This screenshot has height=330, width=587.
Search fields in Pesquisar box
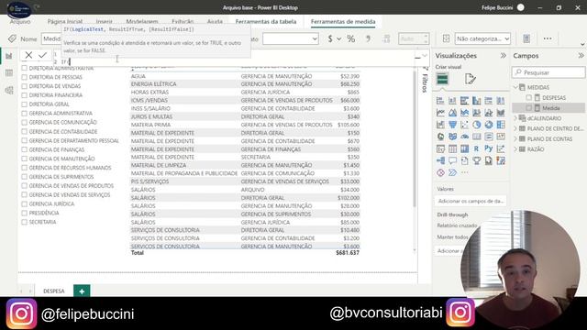coord(548,72)
